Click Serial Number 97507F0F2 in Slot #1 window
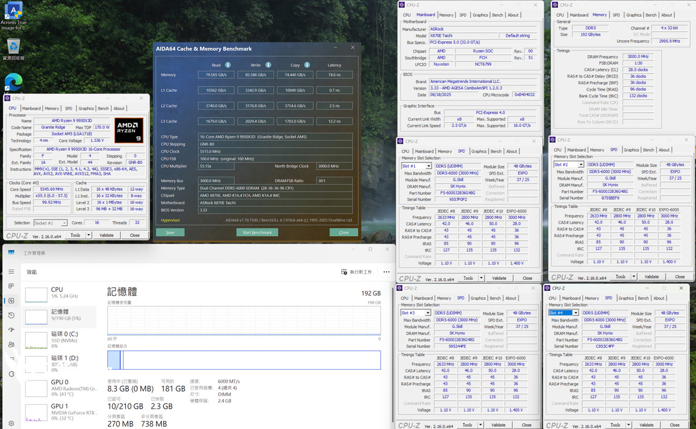The height and width of the screenshot is (429, 696). [457, 200]
